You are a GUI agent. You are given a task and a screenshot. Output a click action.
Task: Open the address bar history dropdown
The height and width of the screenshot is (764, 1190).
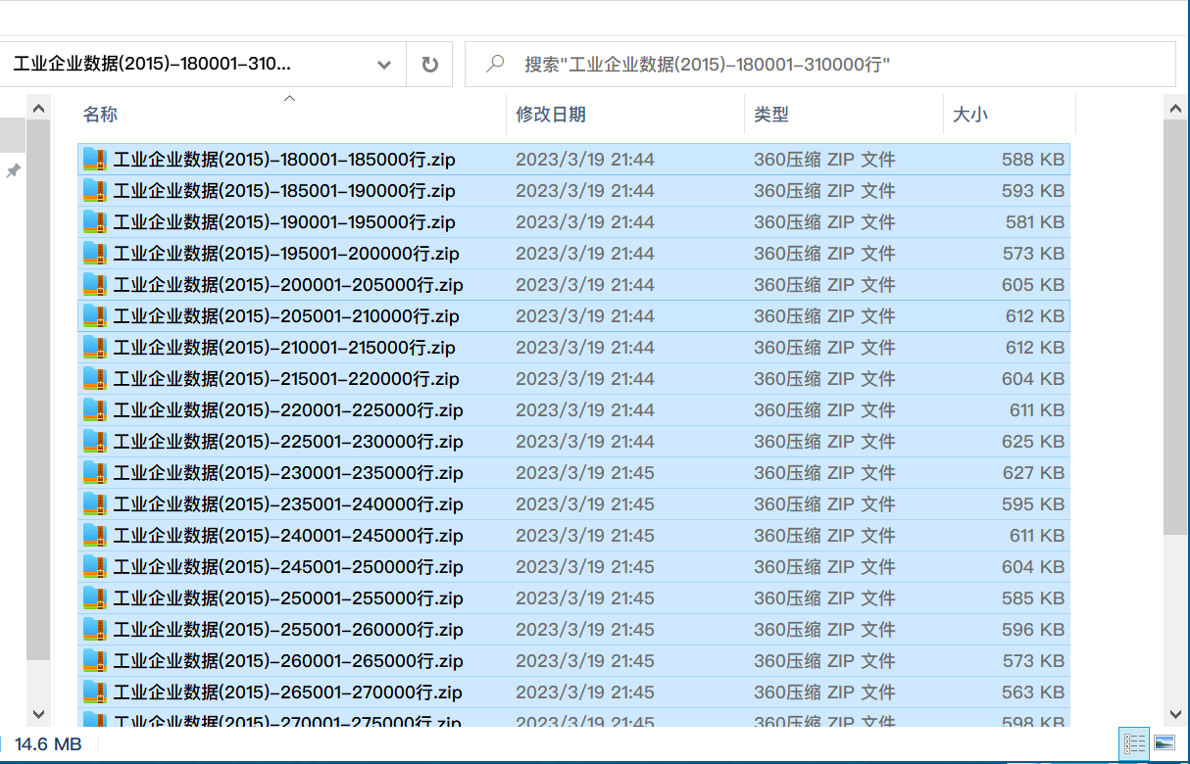click(x=384, y=65)
